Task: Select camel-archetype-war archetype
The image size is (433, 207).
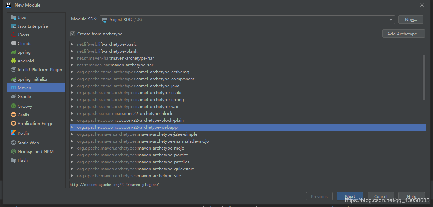Action: tap(247, 107)
